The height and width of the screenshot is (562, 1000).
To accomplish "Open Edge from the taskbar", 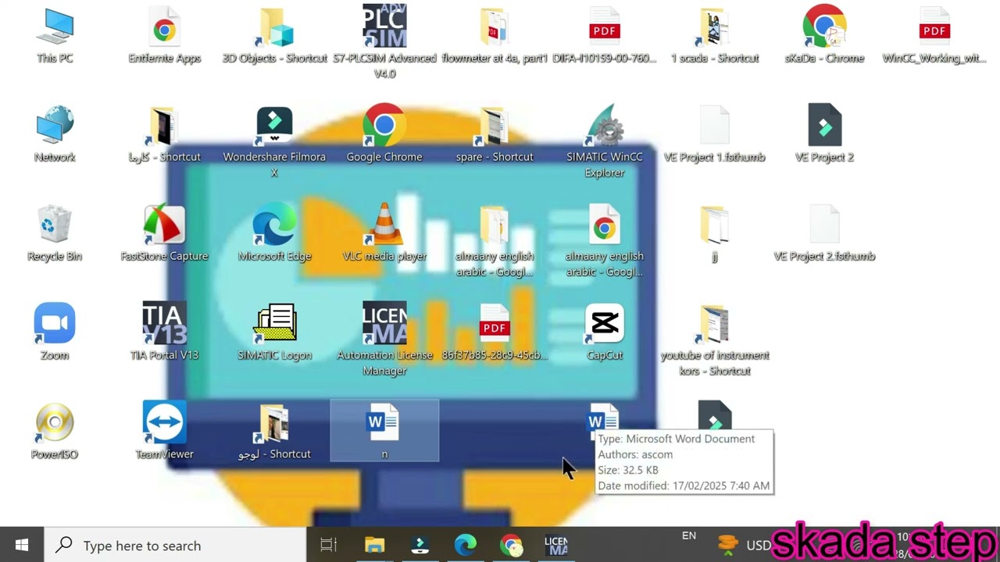I will tap(466, 545).
